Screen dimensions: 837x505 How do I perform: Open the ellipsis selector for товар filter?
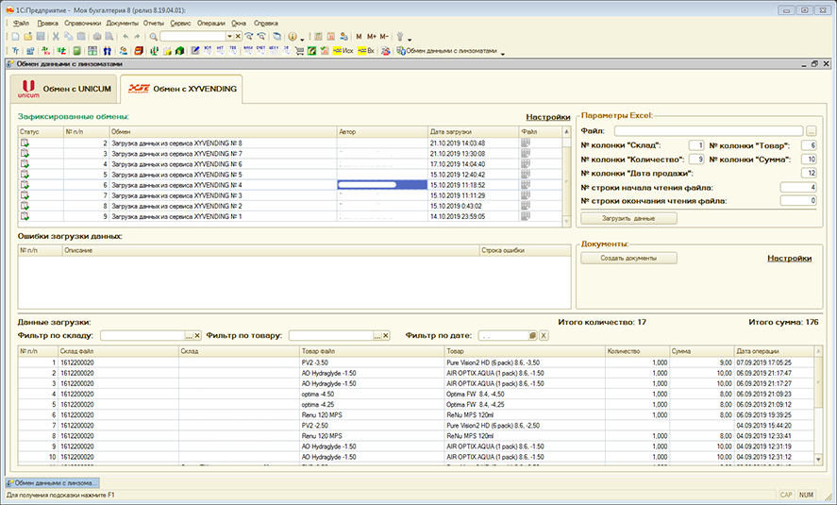click(x=377, y=335)
